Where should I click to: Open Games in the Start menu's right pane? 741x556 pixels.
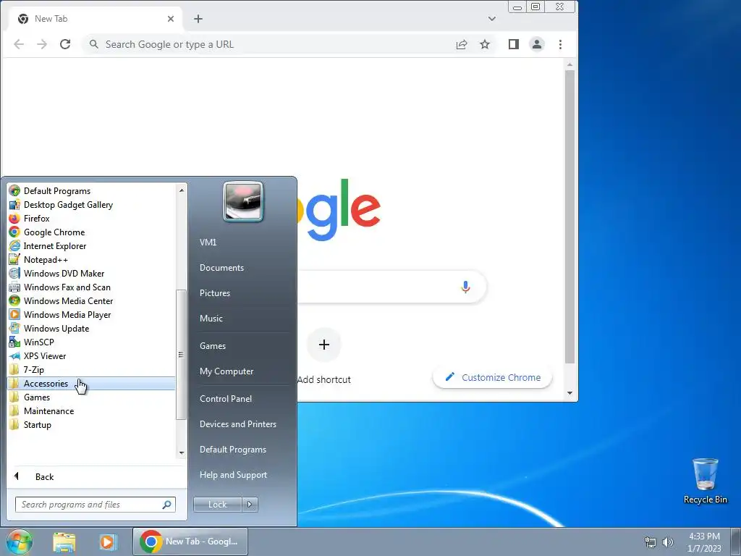(213, 345)
